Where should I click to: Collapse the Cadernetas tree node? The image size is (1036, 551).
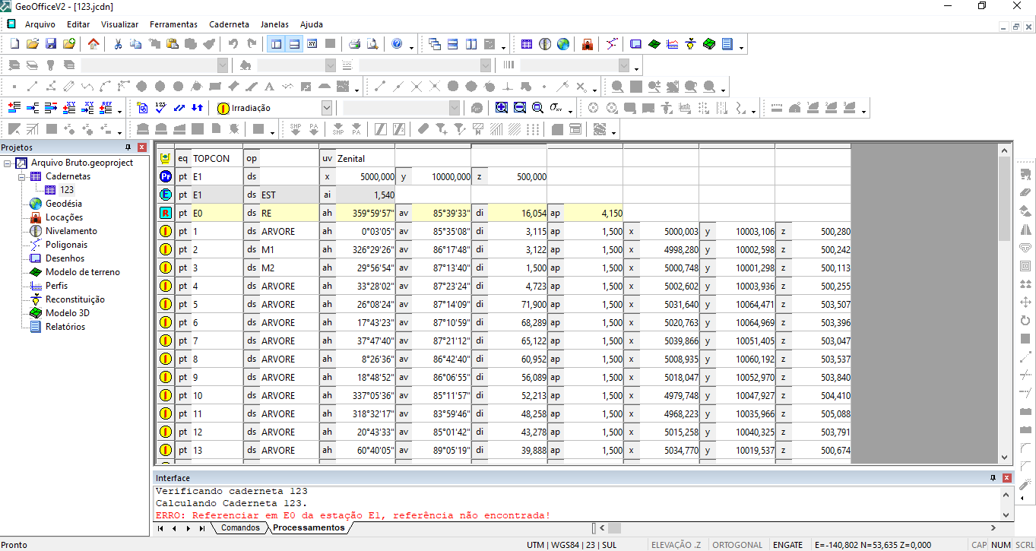21,176
